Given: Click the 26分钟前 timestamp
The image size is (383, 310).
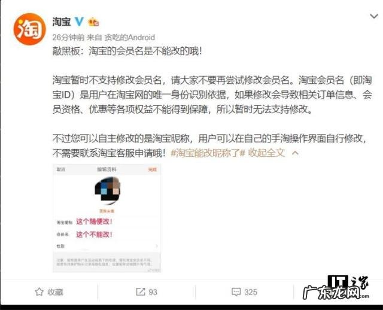Looking at the screenshot, I should pyautogui.click(x=68, y=37).
